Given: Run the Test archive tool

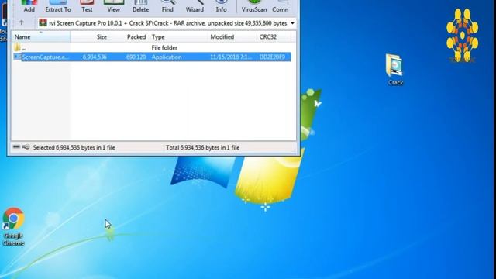Looking at the screenshot, I should coord(87,6).
